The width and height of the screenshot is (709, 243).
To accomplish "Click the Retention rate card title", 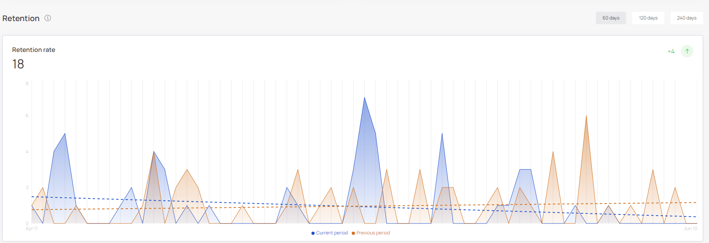I will coord(34,50).
